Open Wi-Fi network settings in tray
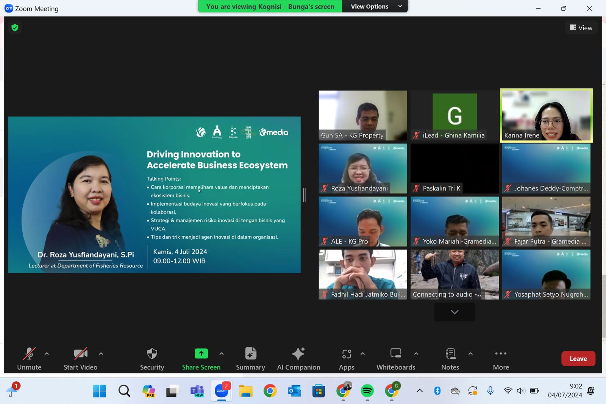The height and width of the screenshot is (404, 606). (x=508, y=391)
